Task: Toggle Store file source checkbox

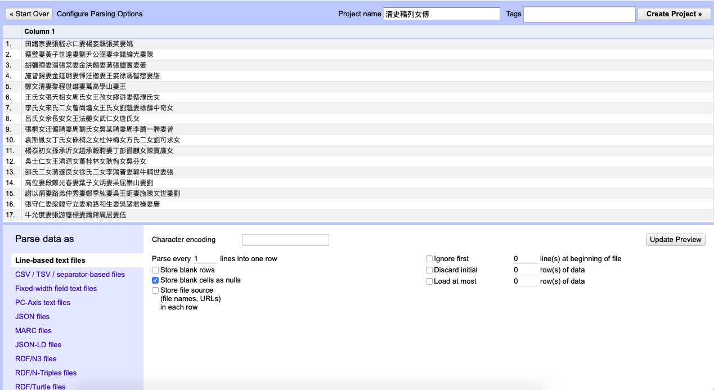Action: [155, 290]
